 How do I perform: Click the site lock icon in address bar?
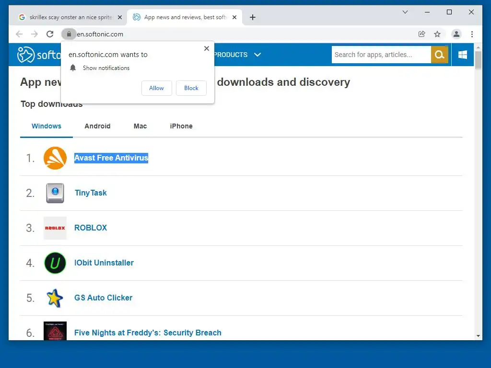69,34
